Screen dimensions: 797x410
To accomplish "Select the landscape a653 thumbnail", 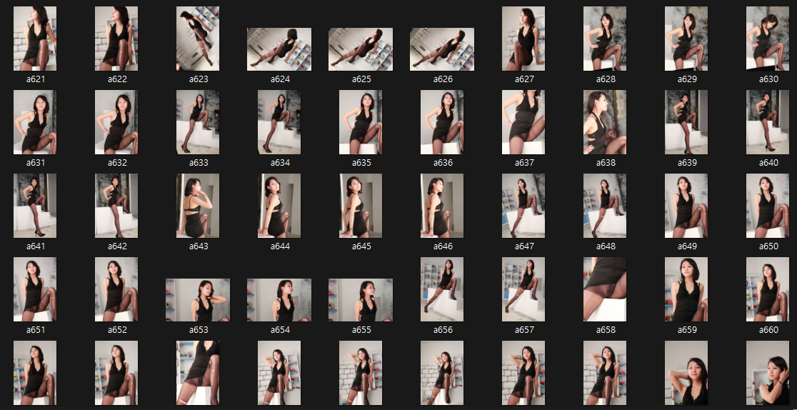I will 198,300.
